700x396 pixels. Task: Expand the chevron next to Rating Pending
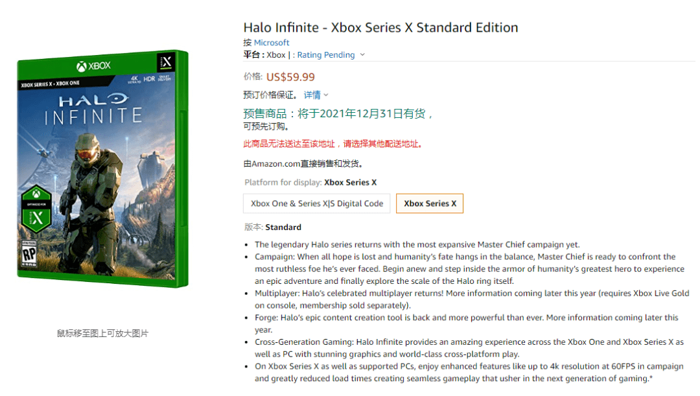click(362, 55)
